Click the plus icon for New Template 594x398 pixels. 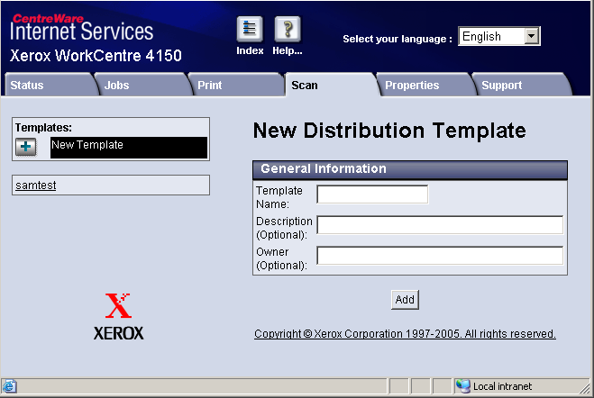click(26, 147)
